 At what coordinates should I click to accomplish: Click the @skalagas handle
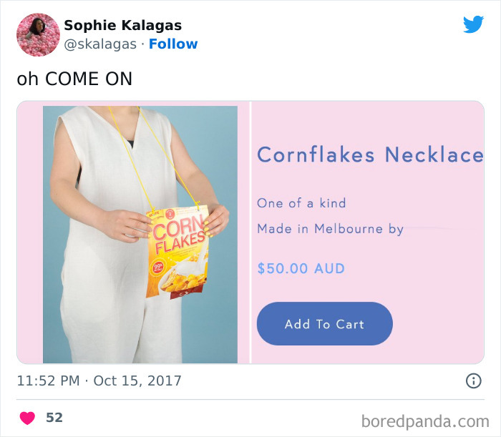point(100,44)
